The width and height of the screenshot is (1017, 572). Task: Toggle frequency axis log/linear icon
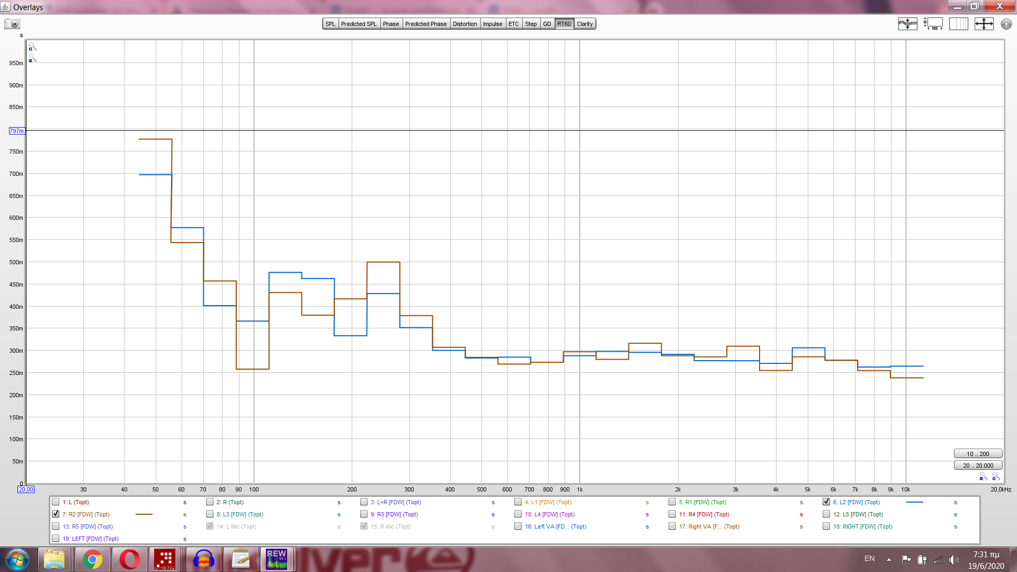(x=958, y=24)
